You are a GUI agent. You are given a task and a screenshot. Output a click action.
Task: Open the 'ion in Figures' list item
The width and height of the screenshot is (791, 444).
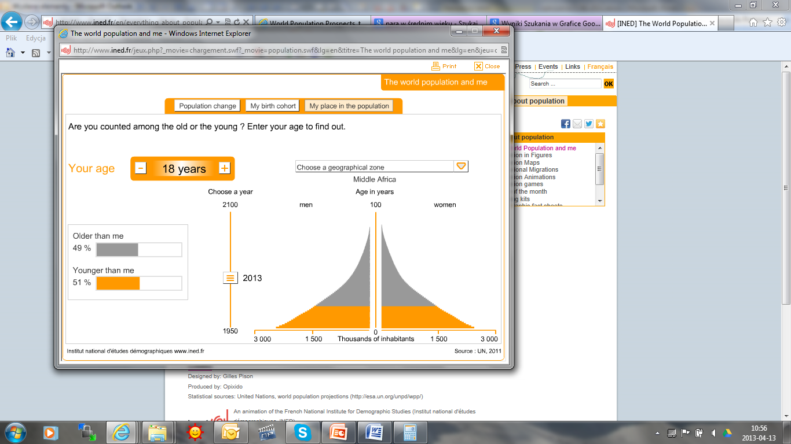[x=533, y=156]
